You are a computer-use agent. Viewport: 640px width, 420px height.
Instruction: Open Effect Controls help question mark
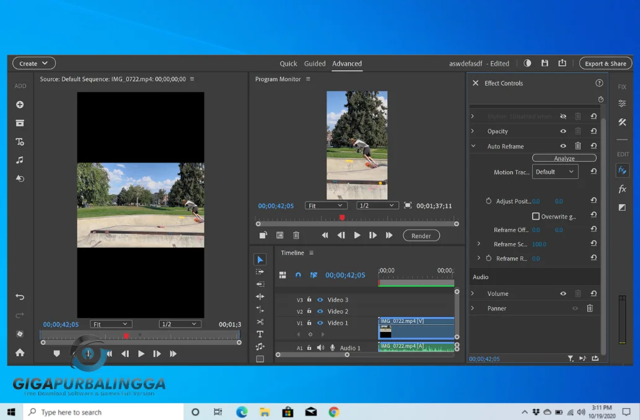coord(598,83)
